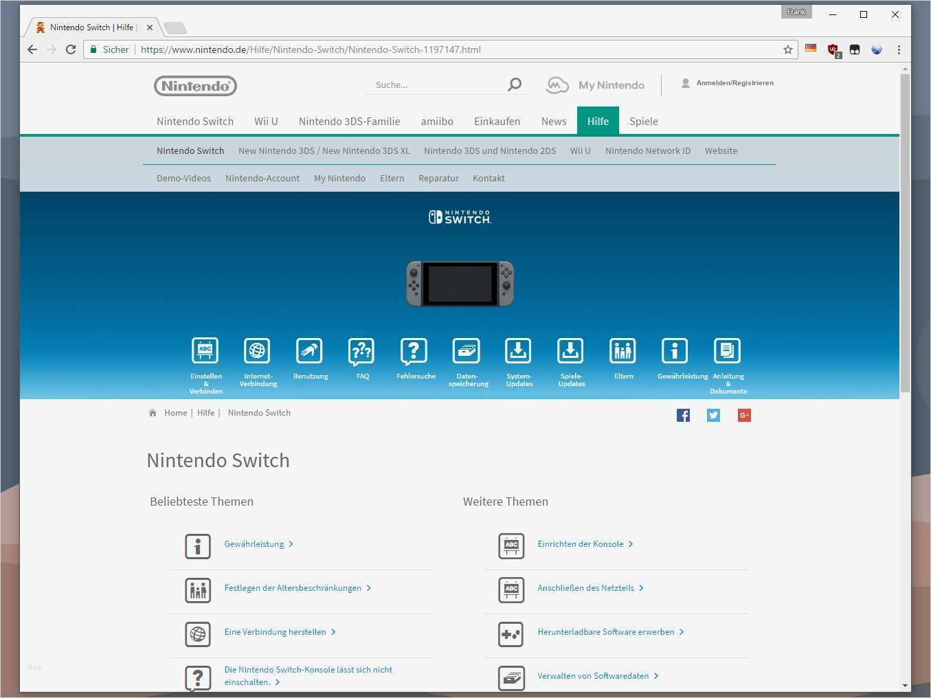Select the Hilfe navigation tab

(x=598, y=121)
